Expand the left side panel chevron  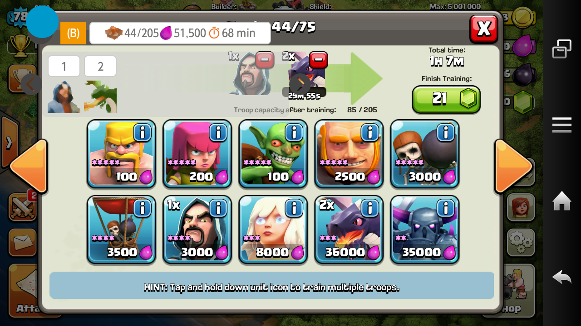tap(9, 143)
